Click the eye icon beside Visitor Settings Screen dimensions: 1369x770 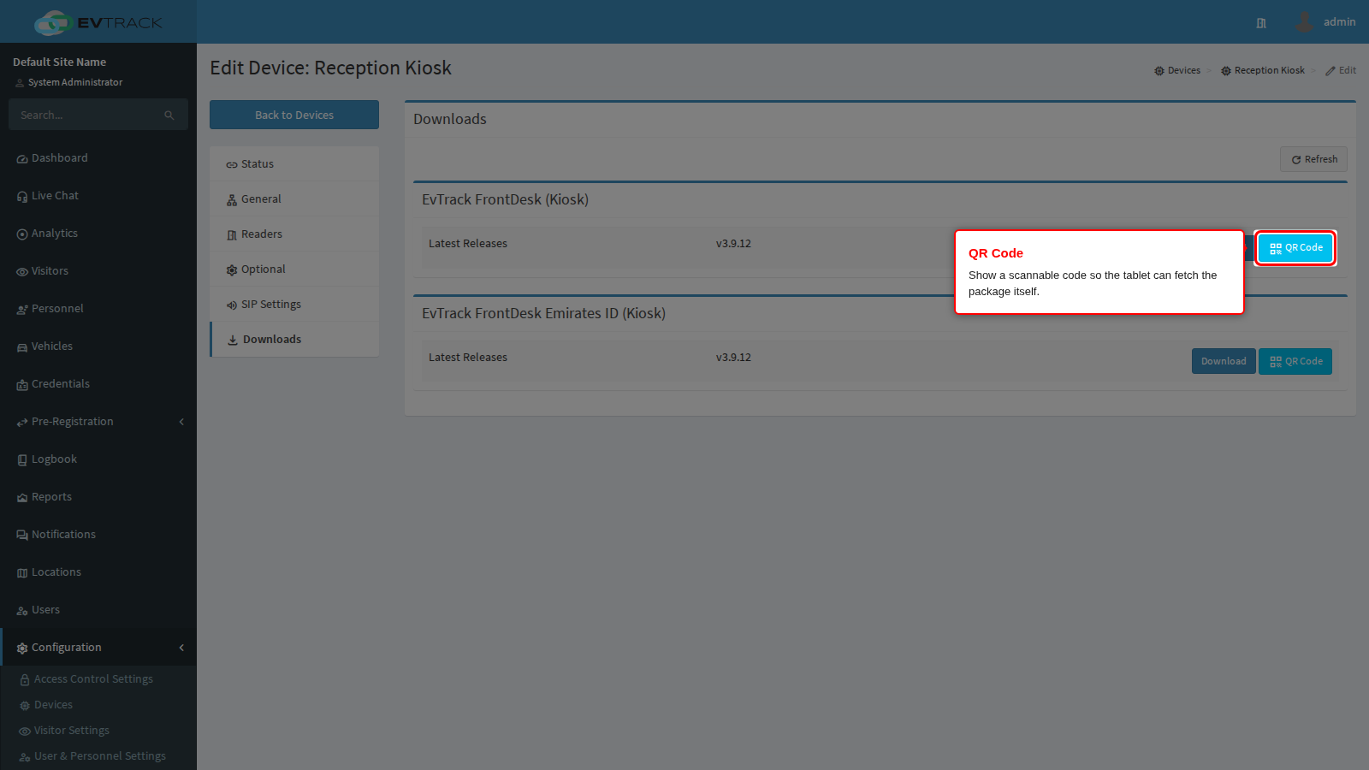(25, 731)
